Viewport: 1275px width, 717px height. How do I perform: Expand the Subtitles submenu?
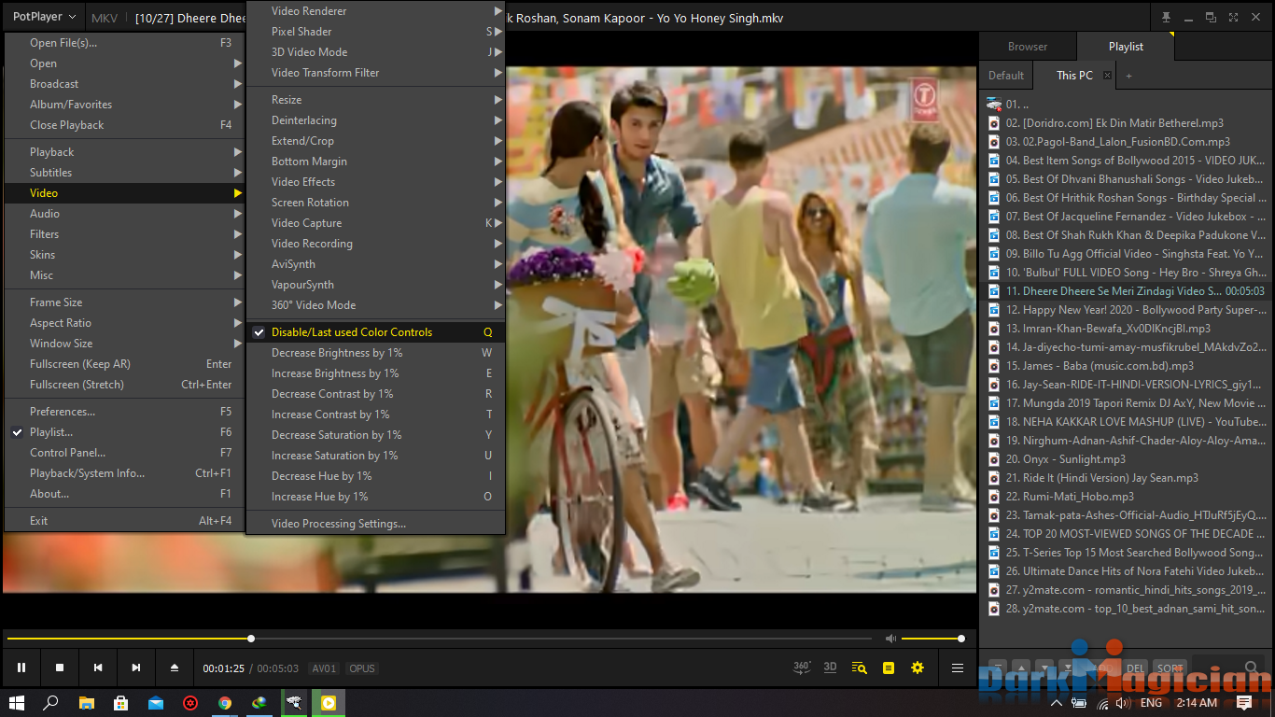(124, 173)
